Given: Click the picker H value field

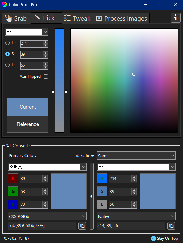Looking at the screenshot, I should [31, 43].
